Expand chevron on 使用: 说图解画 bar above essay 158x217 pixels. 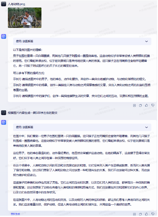pyautogui.click(x=146, y=127)
